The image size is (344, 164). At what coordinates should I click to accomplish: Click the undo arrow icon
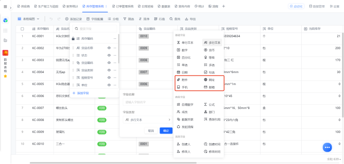(51, 19)
